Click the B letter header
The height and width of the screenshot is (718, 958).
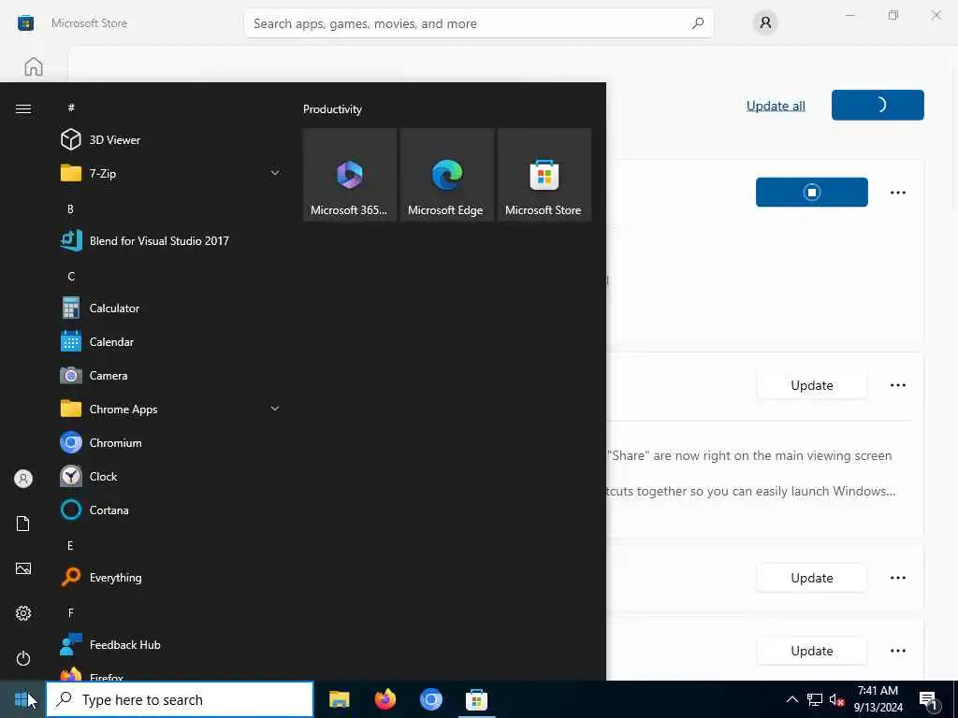[x=70, y=208]
